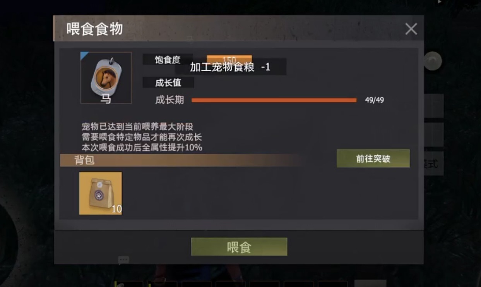Image resolution: width=481 pixels, height=287 pixels.
Task: Select the first hotbar slot at bottom
Action: point(129,284)
